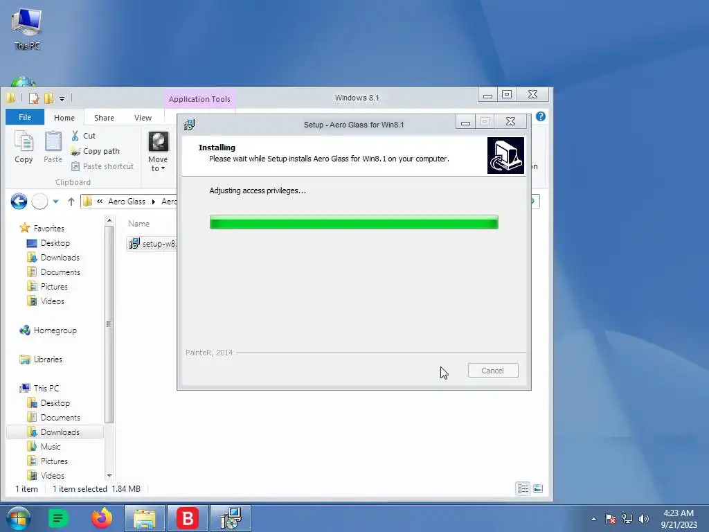
Task: Cancel the Aero Glass installation
Action: tap(493, 371)
